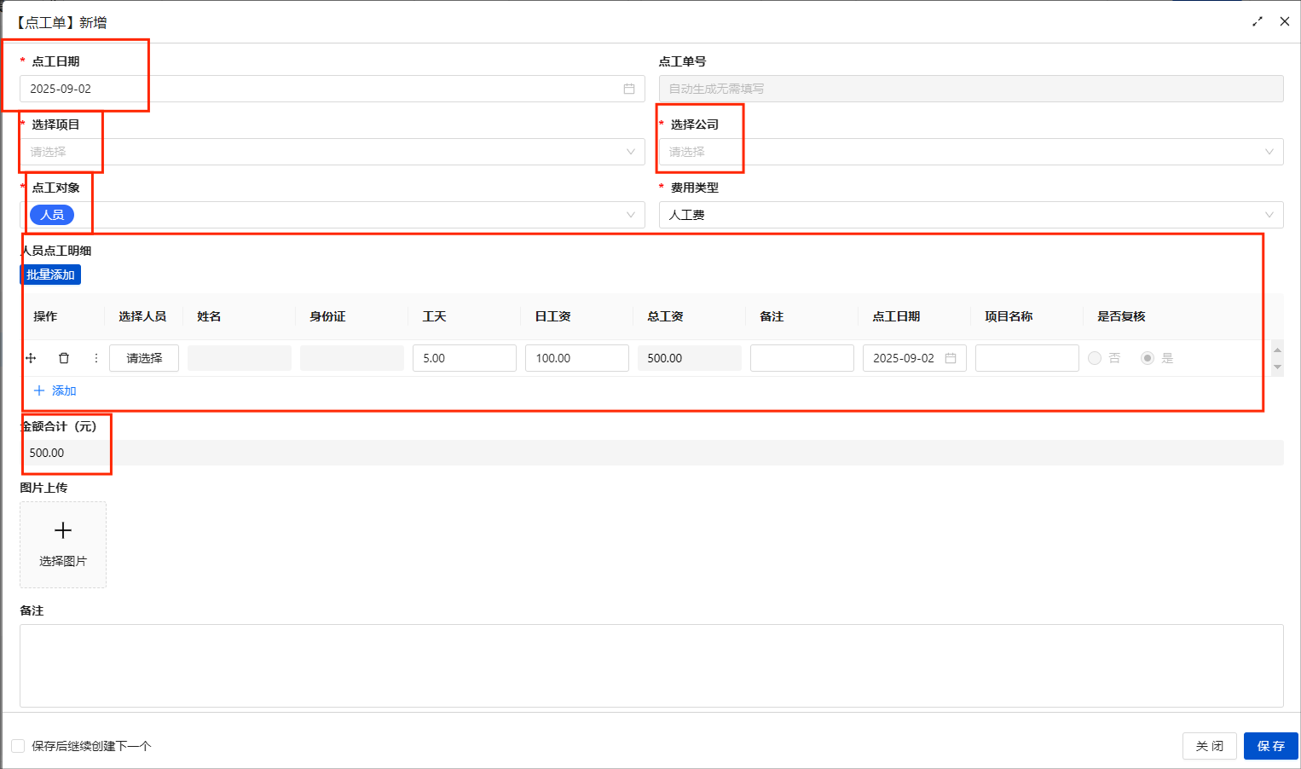
Task: Select 是 radio for 是否复核
Action: click(x=1148, y=358)
